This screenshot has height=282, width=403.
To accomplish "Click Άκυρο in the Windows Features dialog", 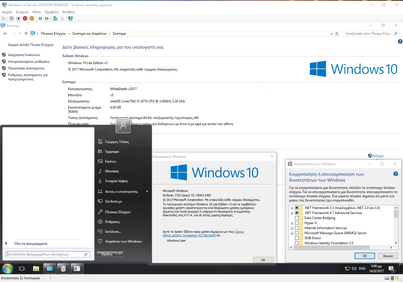I will [388, 256].
